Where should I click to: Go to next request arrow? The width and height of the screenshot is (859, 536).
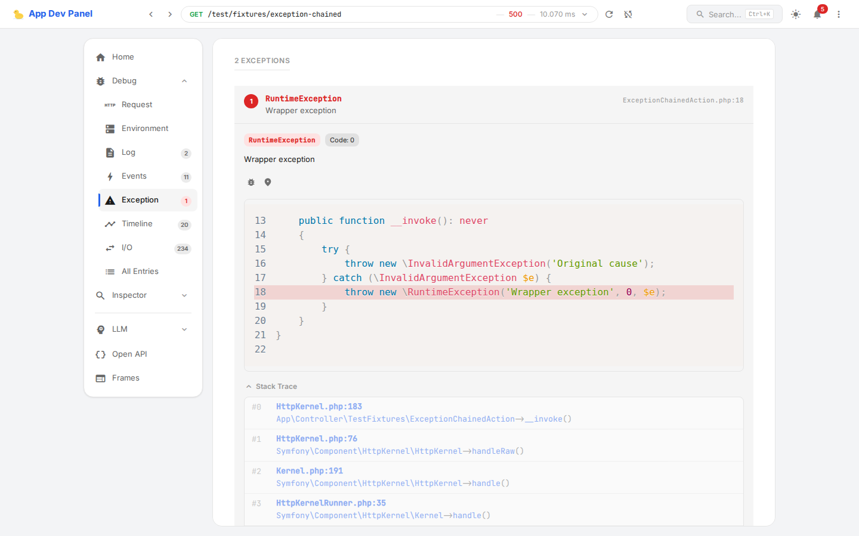170,14
